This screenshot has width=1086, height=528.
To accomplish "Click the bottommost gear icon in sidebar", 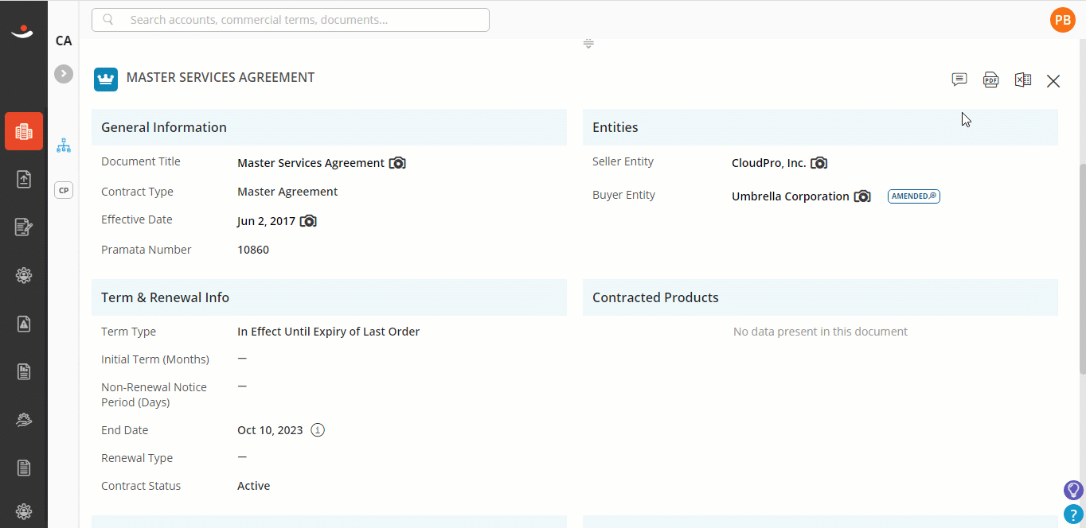I will click(24, 511).
